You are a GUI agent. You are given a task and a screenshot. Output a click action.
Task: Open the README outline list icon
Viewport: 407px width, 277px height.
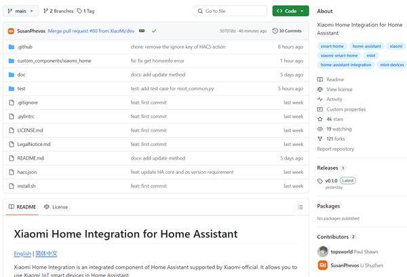coord(300,207)
